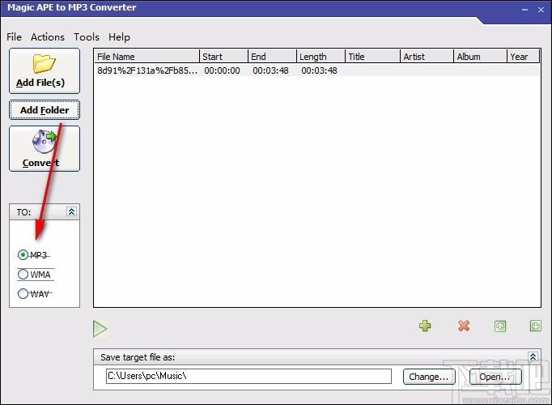This screenshot has height=405, width=552.
Task: Close the Magic APE to MP3 Converter window
Action: 541,10
